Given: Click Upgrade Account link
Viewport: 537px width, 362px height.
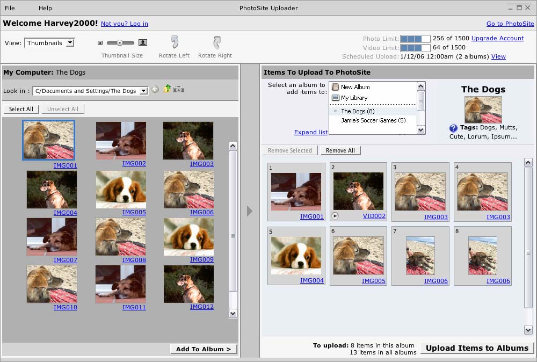Looking at the screenshot, I should (x=497, y=38).
